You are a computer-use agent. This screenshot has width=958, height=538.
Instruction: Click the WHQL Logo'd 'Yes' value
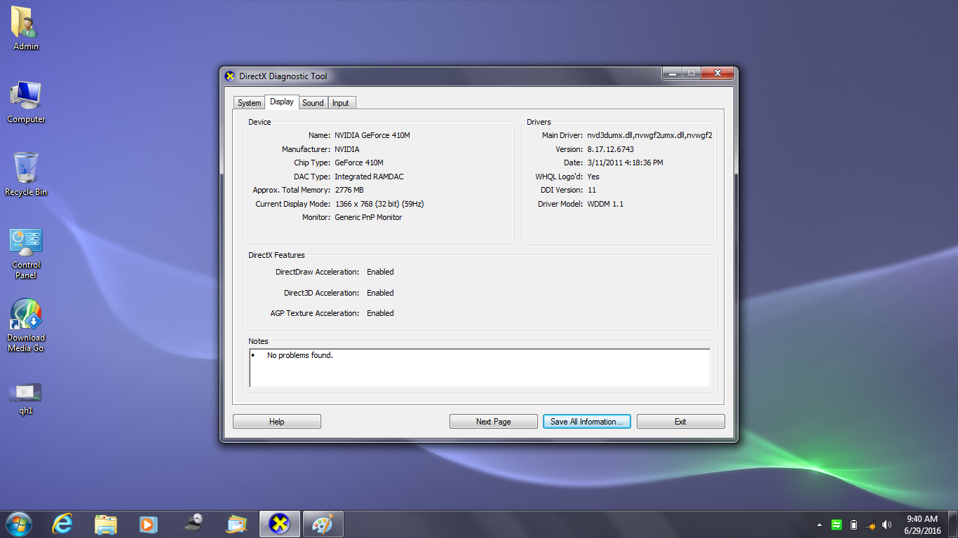click(593, 177)
